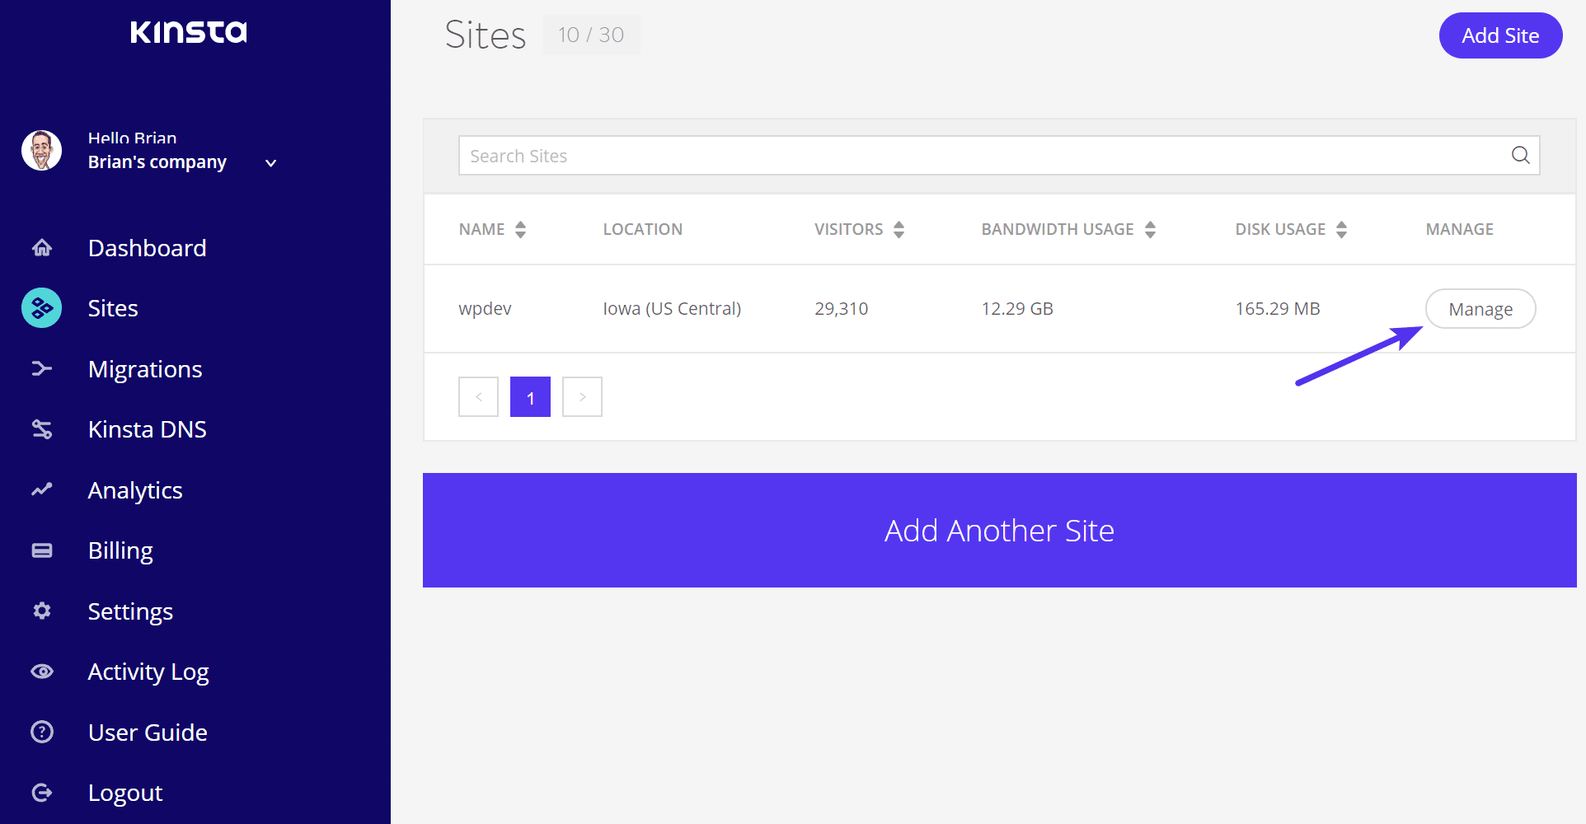Screen dimensions: 1586x824
Task: Click the Analytics chart icon
Action: point(42,489)
